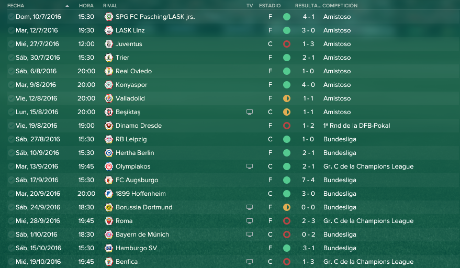The width and height of the screenshot is (460, 268).
Task: Toggle the checkmark beside Mié, 28/9/2016
Action: 11,221
